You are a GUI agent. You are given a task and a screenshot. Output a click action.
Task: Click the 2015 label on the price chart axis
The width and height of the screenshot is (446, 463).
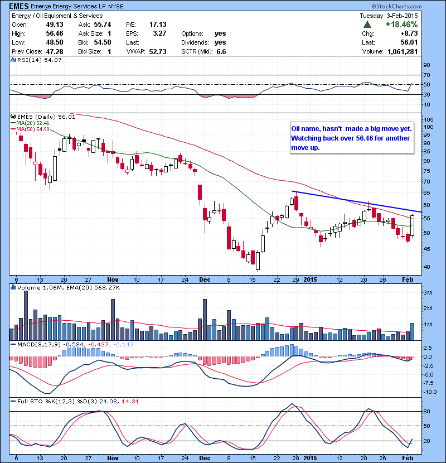[310, 279]
